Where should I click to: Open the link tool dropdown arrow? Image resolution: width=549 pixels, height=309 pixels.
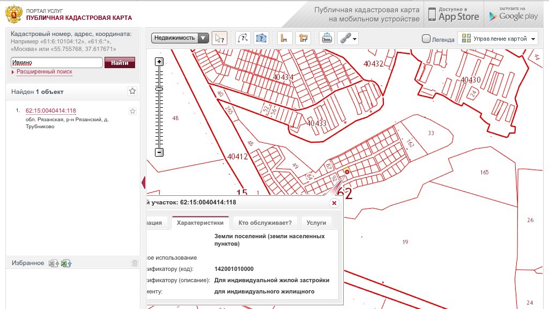click(354, 39)
